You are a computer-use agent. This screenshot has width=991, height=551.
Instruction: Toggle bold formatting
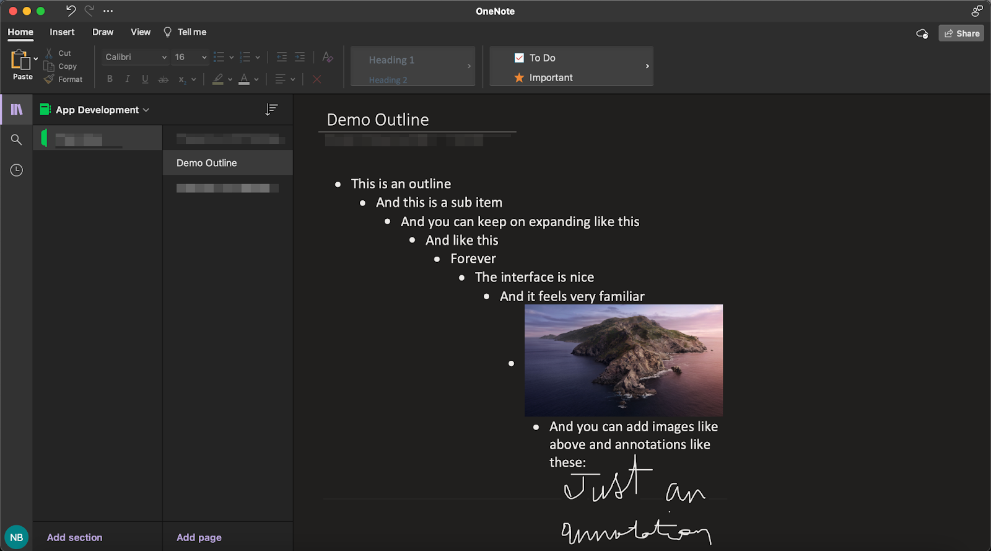click(x=110, y=79)
